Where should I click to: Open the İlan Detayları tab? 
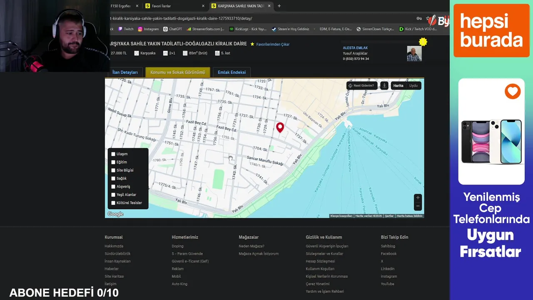coord(125,72)
